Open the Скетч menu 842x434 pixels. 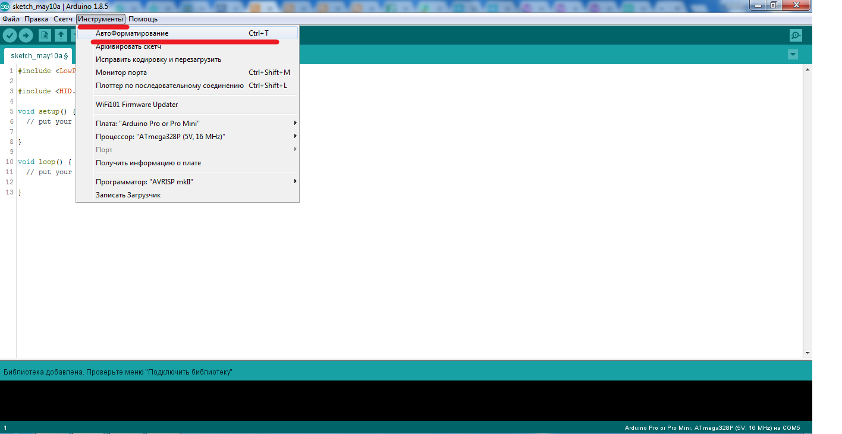pyautogui.click(x=63, y=19)
